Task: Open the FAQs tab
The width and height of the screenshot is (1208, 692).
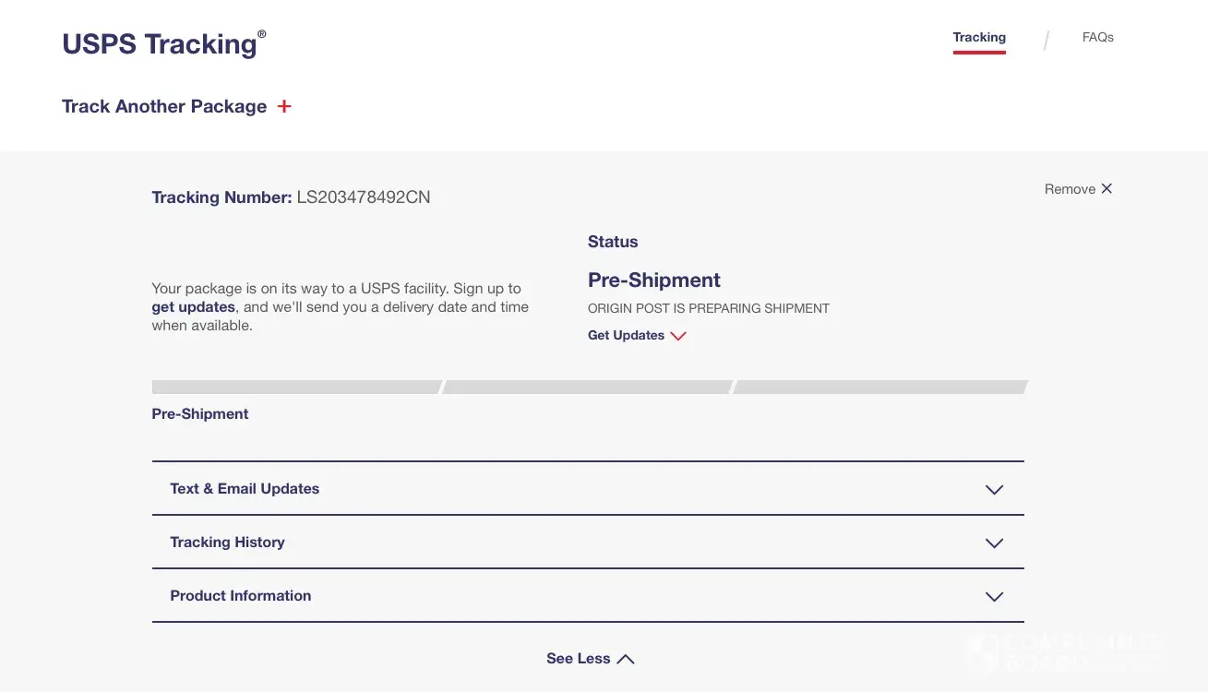Action: coord(1097,38)
